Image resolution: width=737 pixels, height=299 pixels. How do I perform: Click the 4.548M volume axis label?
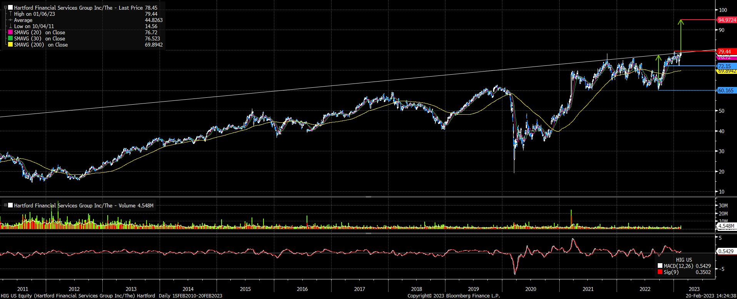(x=726, y=226)
